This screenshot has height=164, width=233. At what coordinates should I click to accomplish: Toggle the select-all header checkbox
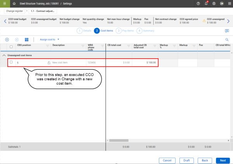tap(11, 47)
